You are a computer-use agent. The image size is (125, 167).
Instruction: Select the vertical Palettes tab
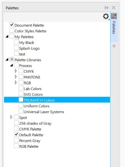click(114, 27)
